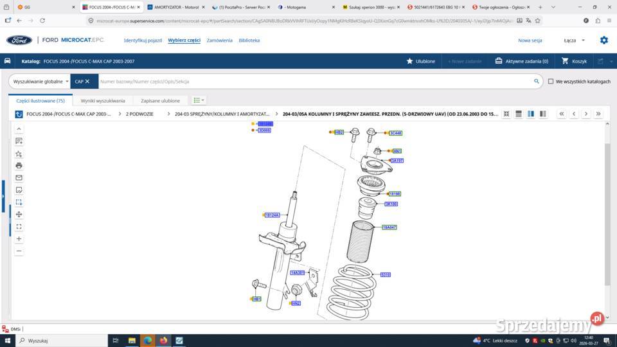Remove the CAP filter chip
Screen dimensions: 617x347
(x=87, y=82)
